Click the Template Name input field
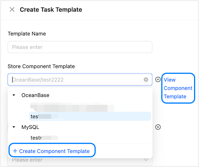The image size is (199, 167). tap(80, 47)
